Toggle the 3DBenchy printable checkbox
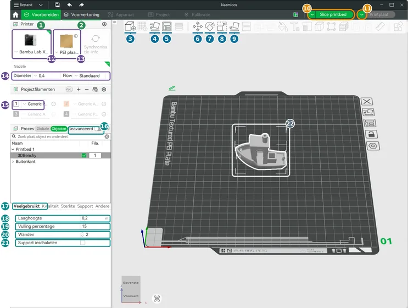 pos(84,155)
